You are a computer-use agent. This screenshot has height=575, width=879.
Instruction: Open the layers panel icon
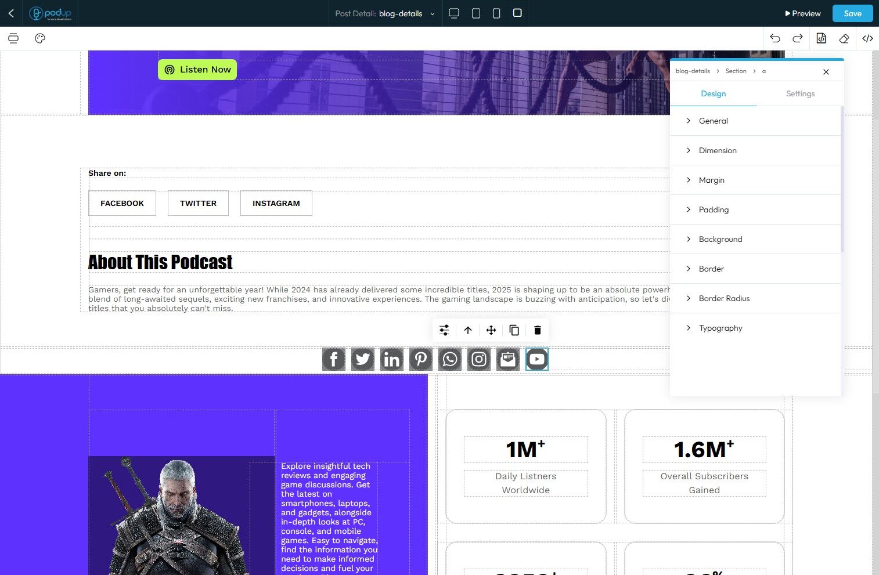(x=13, y=38)
